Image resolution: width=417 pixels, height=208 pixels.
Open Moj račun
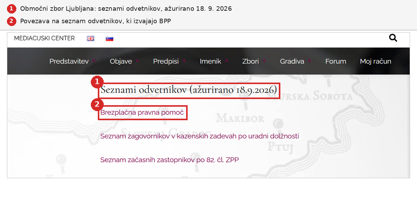[376, 61]
